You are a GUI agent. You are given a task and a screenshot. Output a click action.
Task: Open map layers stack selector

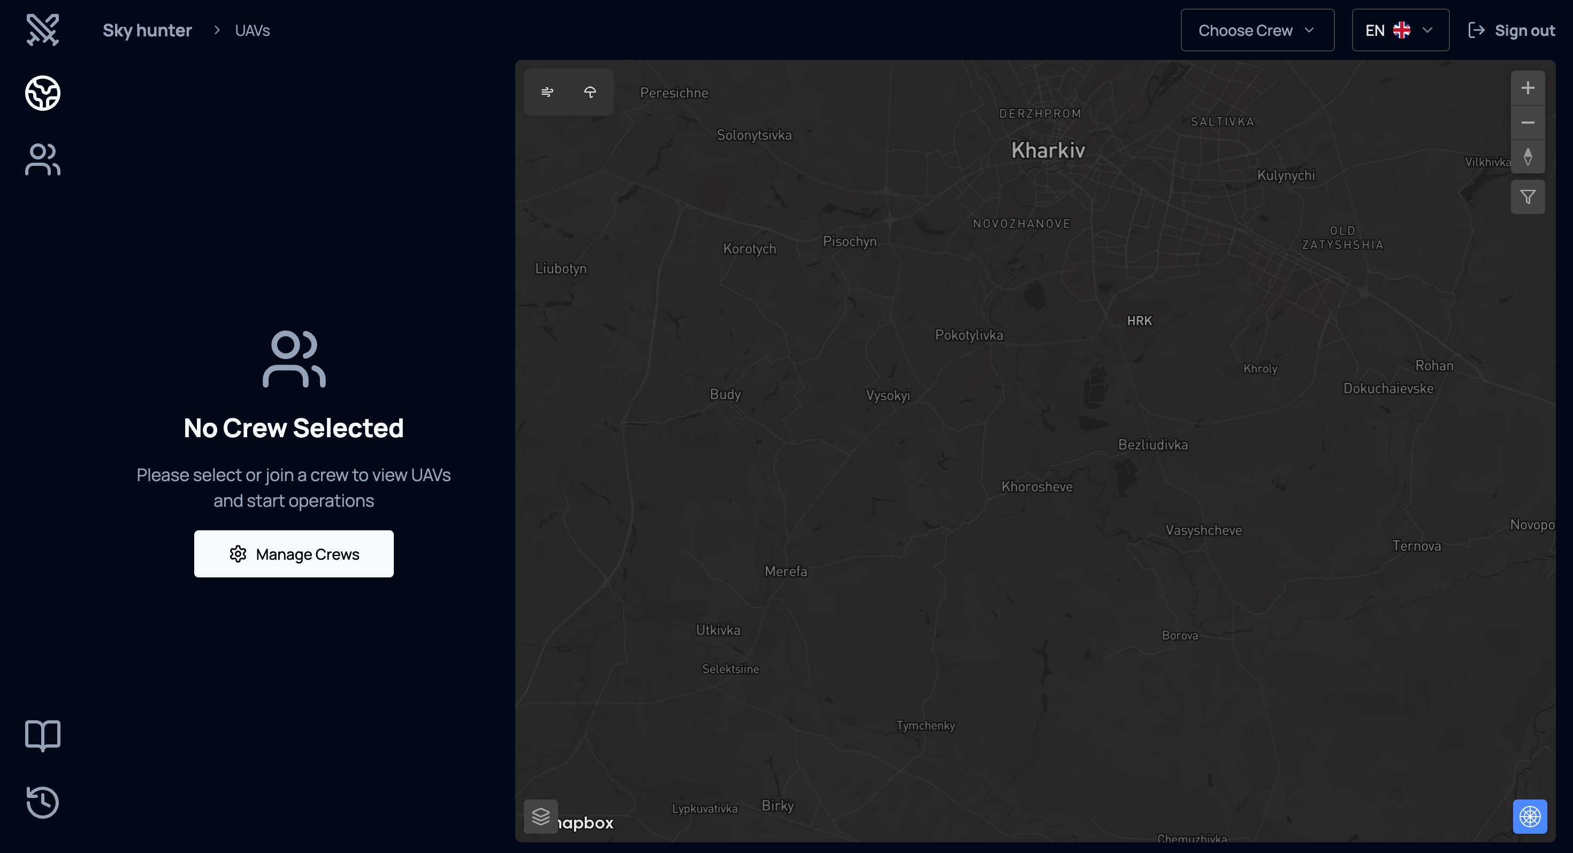540,817
